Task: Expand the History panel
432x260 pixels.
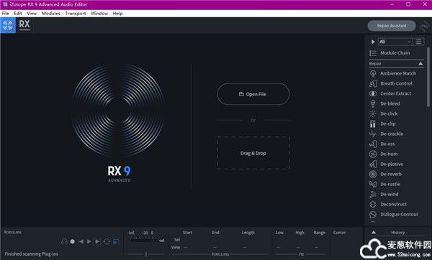Action: pos(374,233)
